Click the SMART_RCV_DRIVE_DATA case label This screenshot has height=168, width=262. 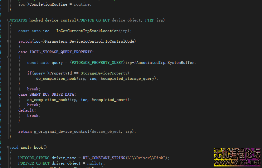pyautogui.click(x=53, y=94)
